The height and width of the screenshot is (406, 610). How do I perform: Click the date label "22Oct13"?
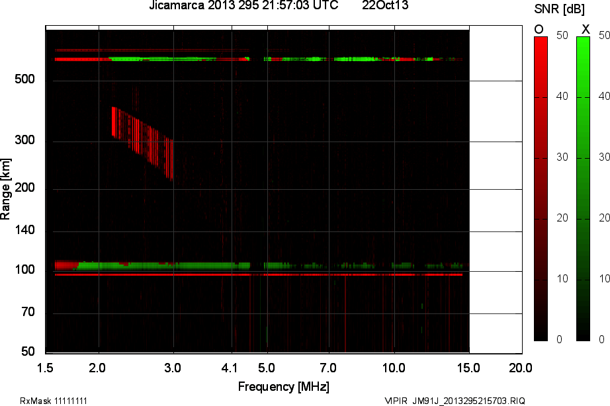(x=385, y=5)
